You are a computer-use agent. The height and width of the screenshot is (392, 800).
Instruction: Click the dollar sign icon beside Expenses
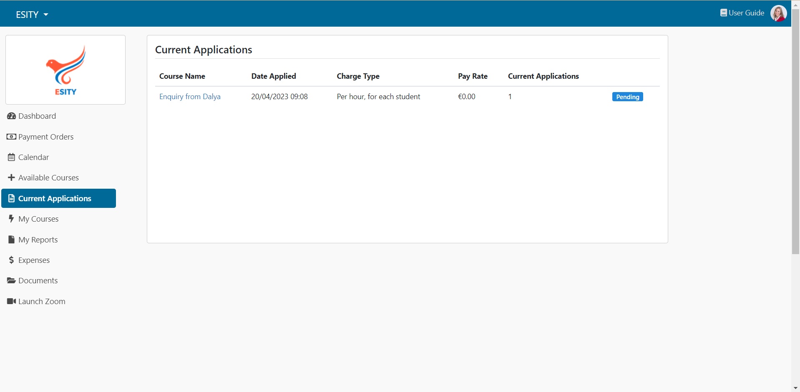tap(11, 260)
